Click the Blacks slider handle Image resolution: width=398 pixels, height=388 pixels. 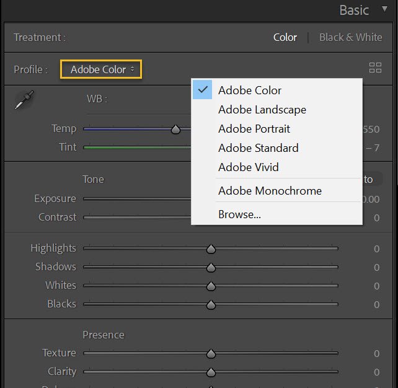click(x=211, y=304)
